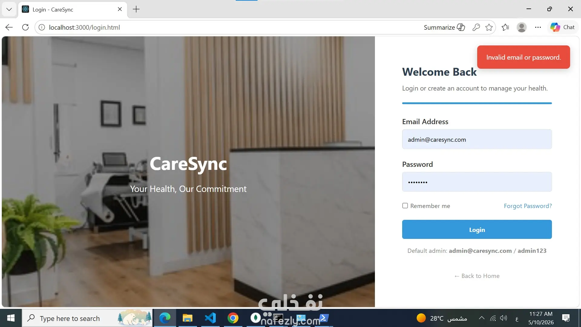Open the clock and calendar flyout
The width and height of the screenshot is (581, 327).
[x=541, y=318]
